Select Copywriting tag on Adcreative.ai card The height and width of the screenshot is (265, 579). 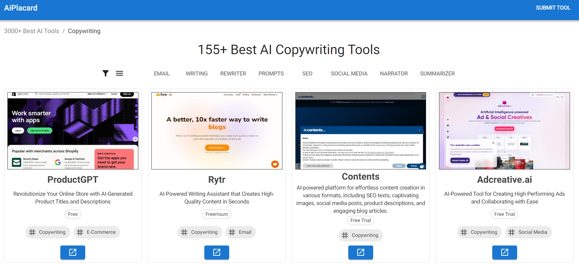click(480, 232)
